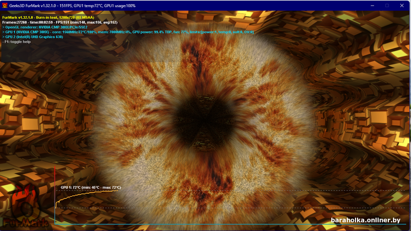Click the 'GPU 2 (Intel(R) UHD Graphics 630)' line
411x231 pixels.
tap(33, 37)
